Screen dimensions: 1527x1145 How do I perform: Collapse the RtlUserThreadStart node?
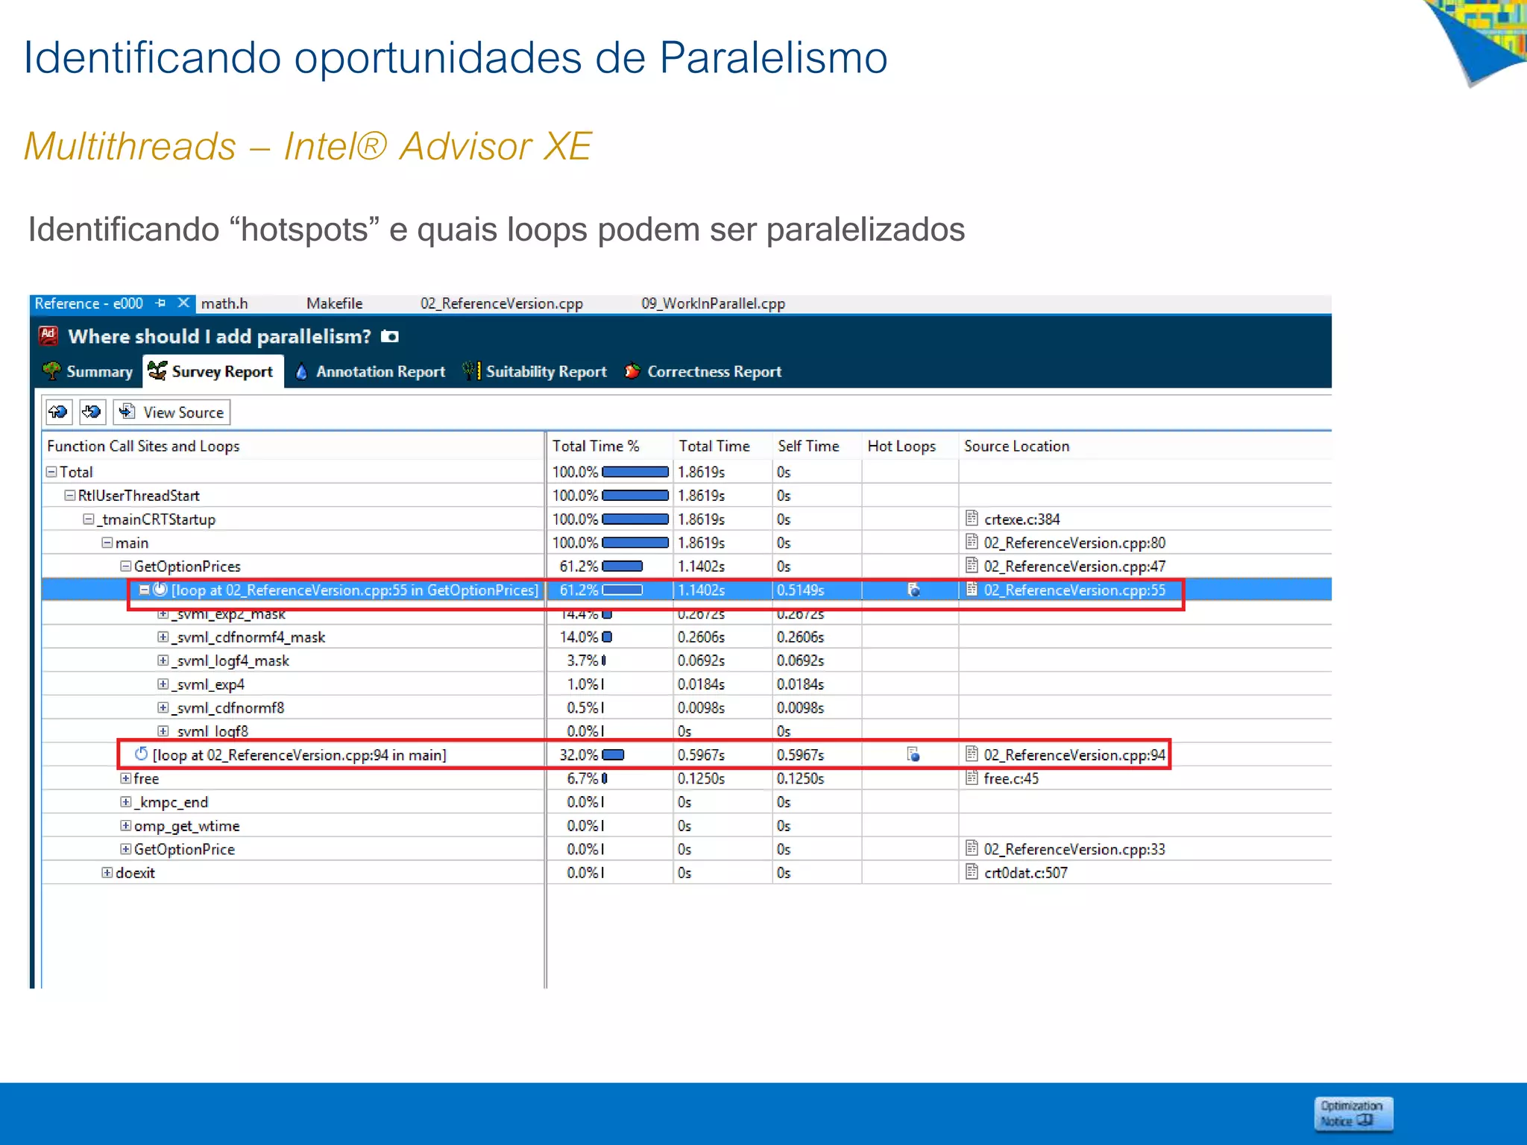pos(70,496)
